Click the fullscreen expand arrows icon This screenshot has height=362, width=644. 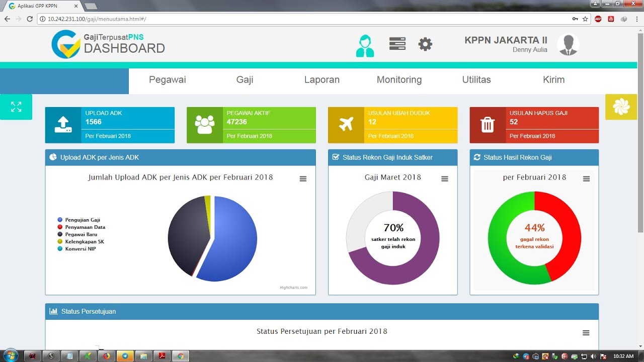16,107
